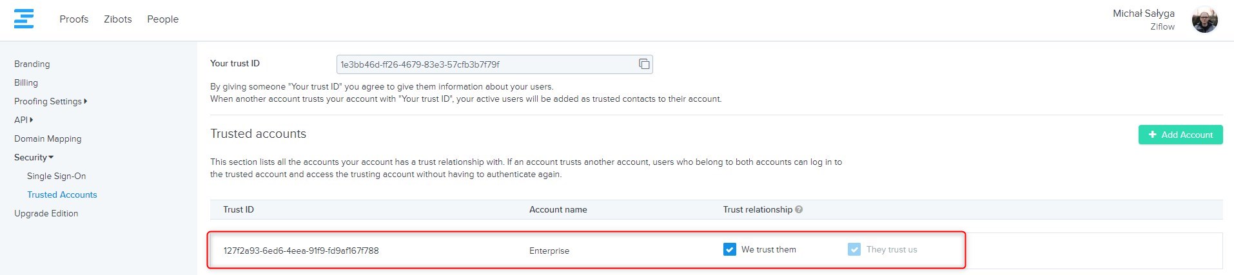Expand the API sidebar section
The width and height of the screenshot is (1234, 275).
(23, 120)
